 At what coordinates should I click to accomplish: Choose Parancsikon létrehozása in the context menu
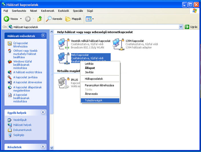click(x=100, y=85)
